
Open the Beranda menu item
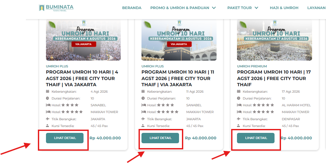coord(132,8)
